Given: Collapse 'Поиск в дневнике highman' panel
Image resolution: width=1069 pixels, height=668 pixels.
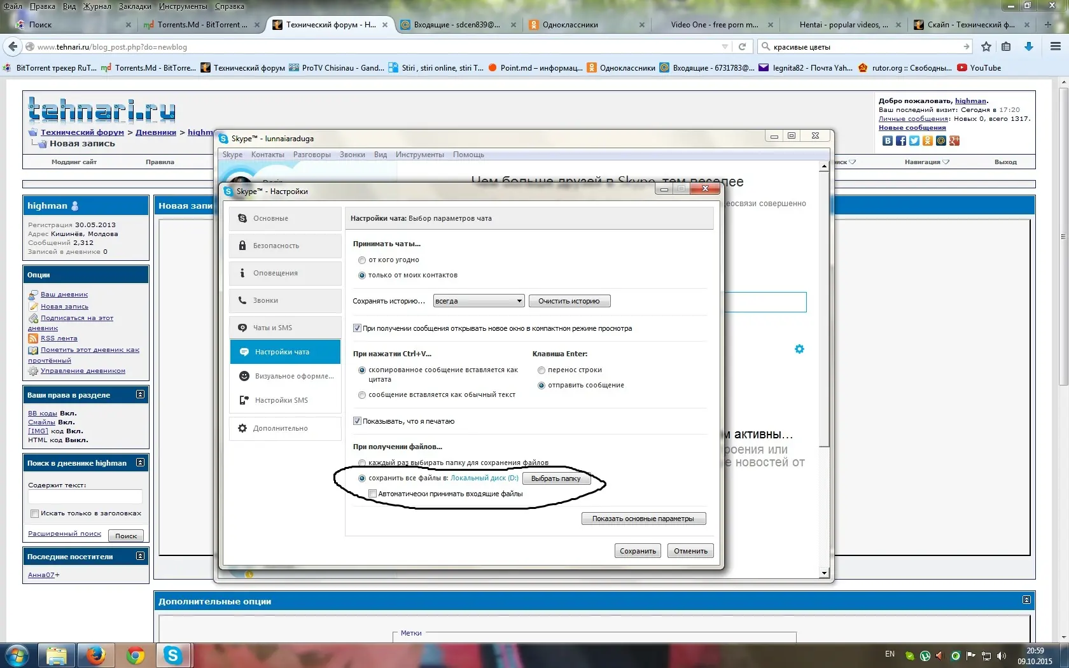Looking at the screenshot, I should [141, 463].
